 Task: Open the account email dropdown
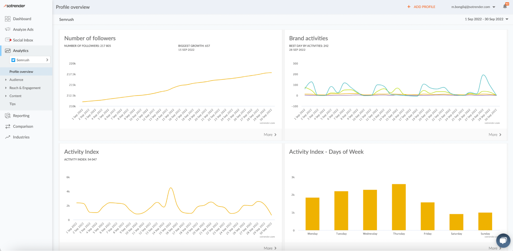473,7
